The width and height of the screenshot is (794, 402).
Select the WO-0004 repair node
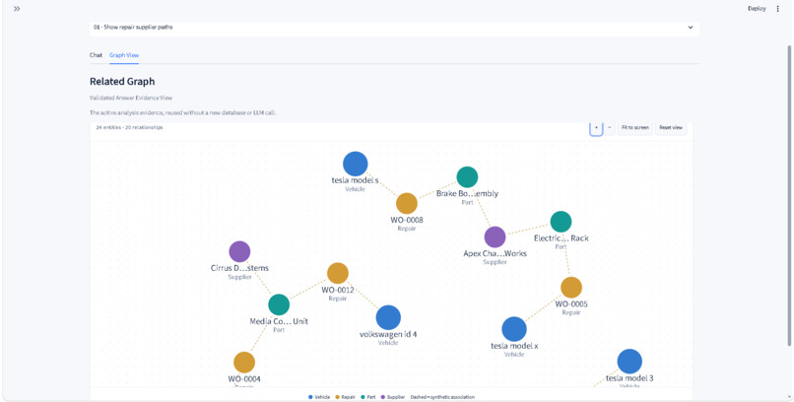click(244, 363)
